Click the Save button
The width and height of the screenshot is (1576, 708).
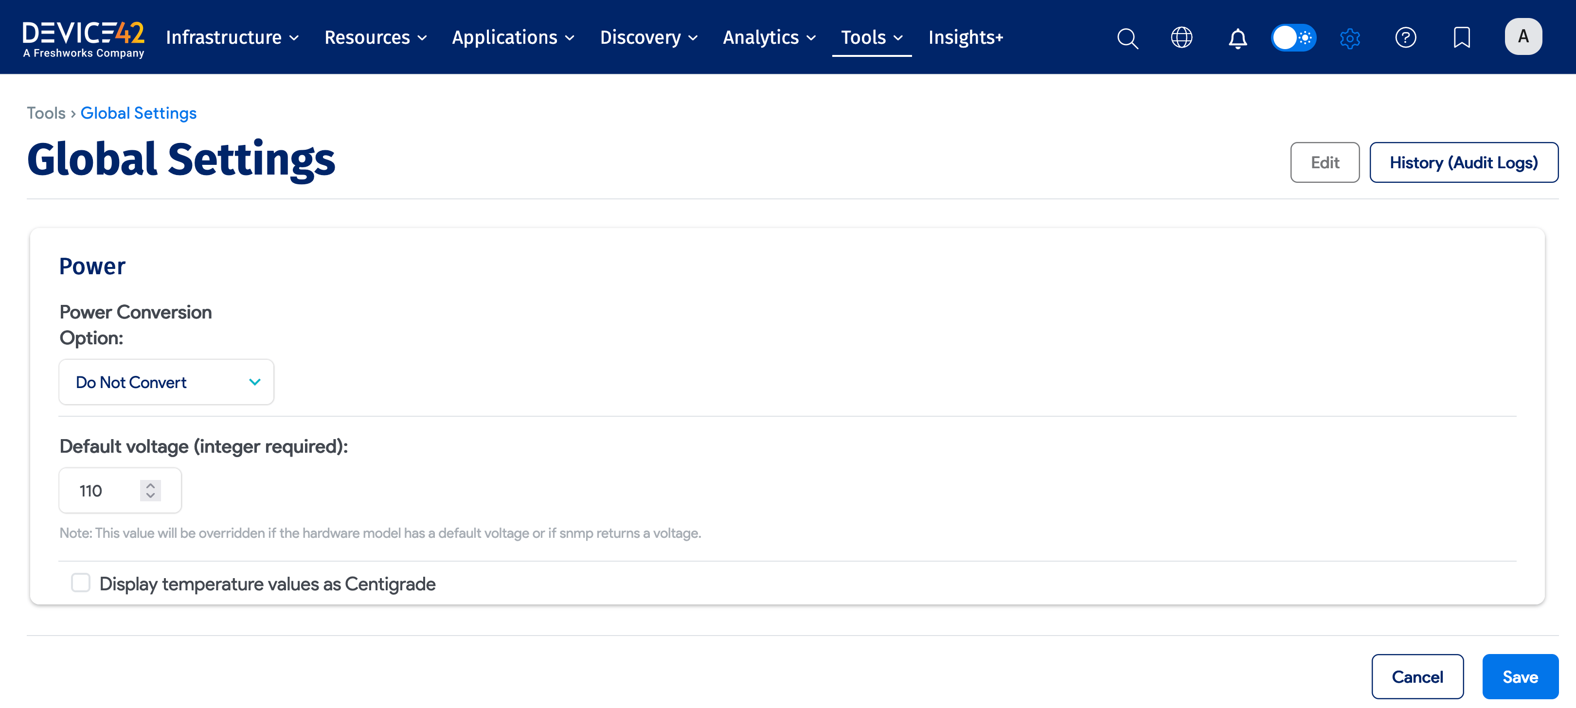(x=1520, y=677)
